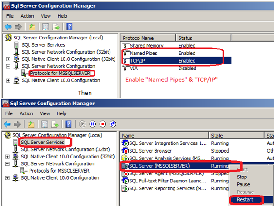Select Protocols for MSSQLSERVER in top tree
Image resolution: width=275 pixels, height=207 pixels.
point(60,73)
